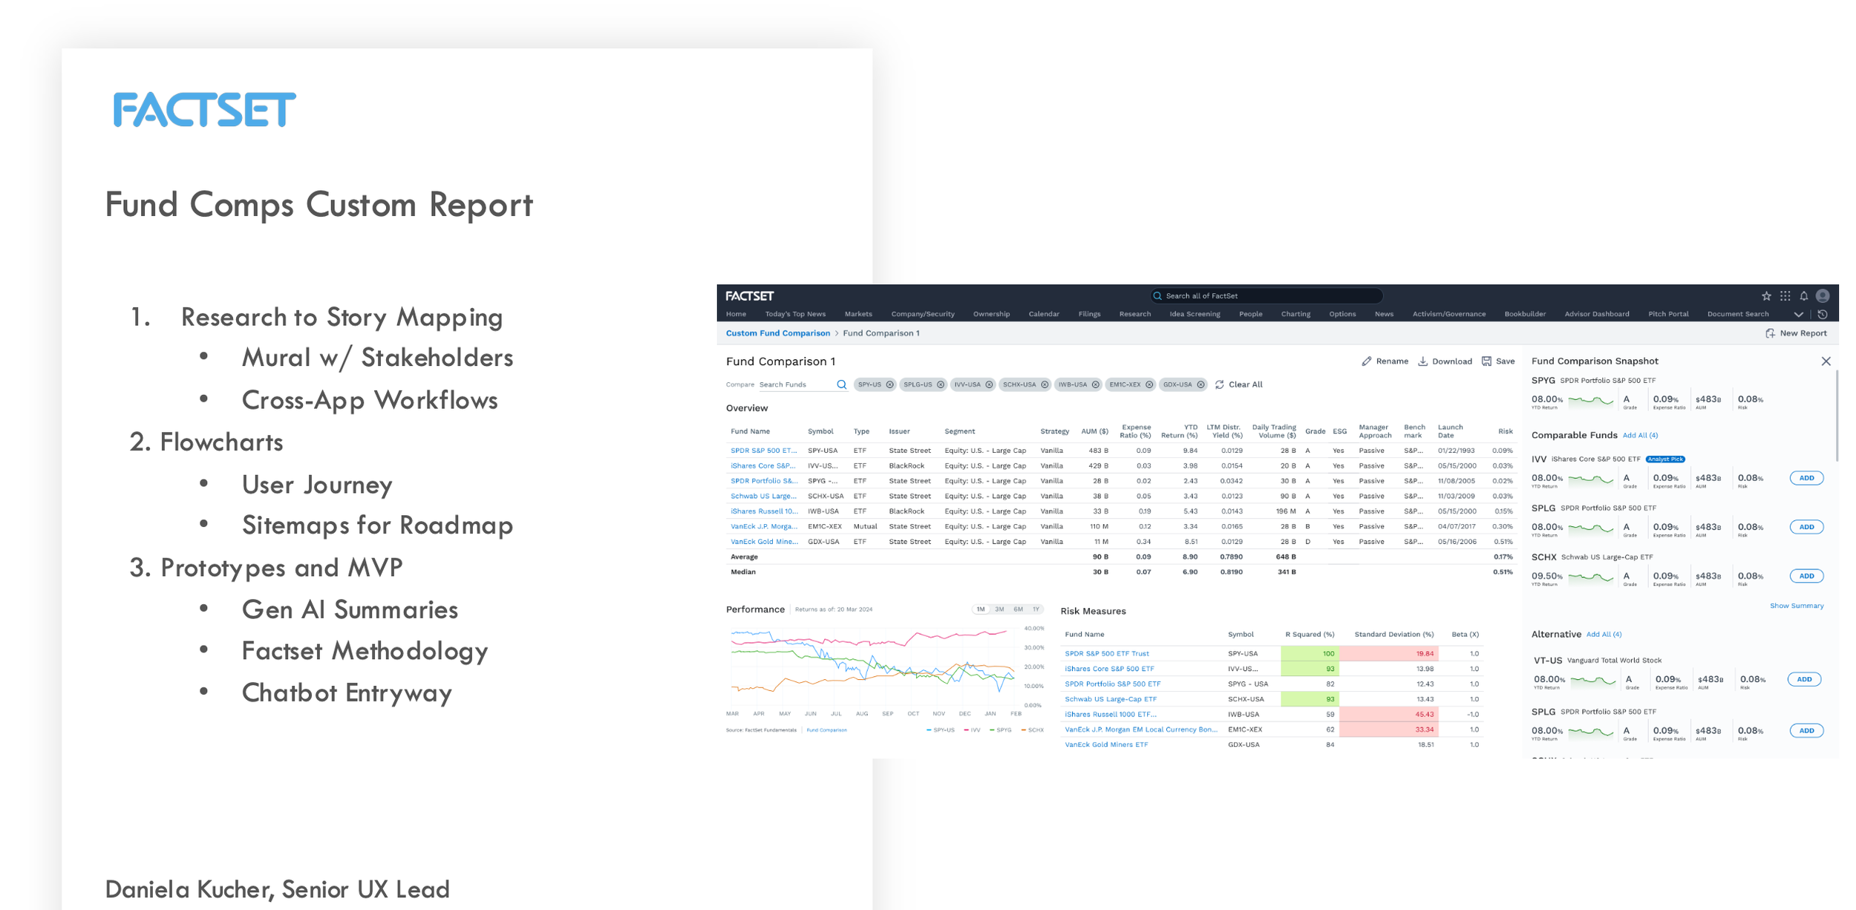Open Today's Top News menu
This screenshot has width=1856, height=910.
(795, 314)
